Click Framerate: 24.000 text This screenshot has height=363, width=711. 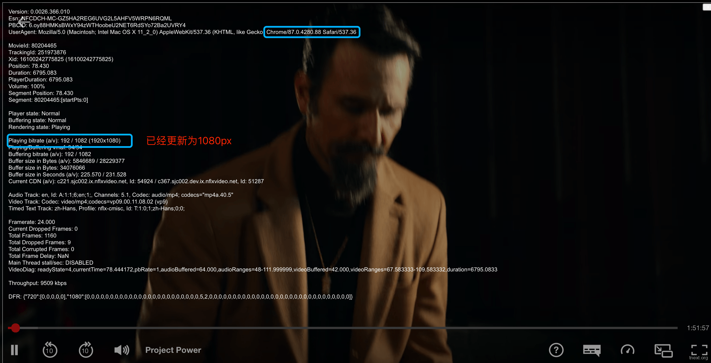(32, 222)
